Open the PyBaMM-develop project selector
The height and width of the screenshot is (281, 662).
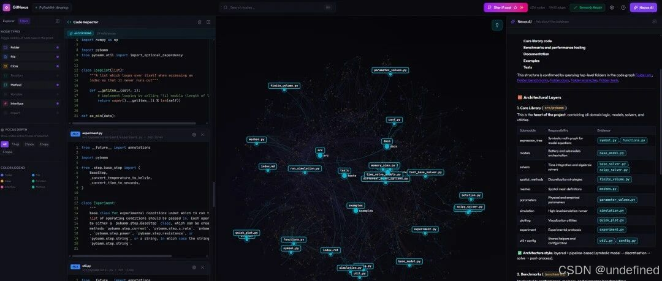point(53,7)
